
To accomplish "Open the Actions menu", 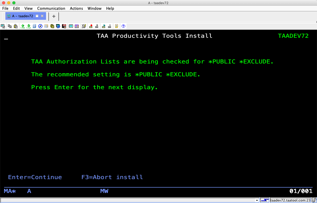I will tap(76, 8).
